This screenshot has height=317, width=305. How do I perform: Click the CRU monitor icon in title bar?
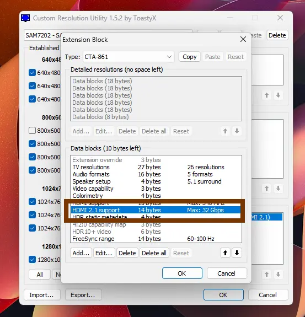(25, 18)
